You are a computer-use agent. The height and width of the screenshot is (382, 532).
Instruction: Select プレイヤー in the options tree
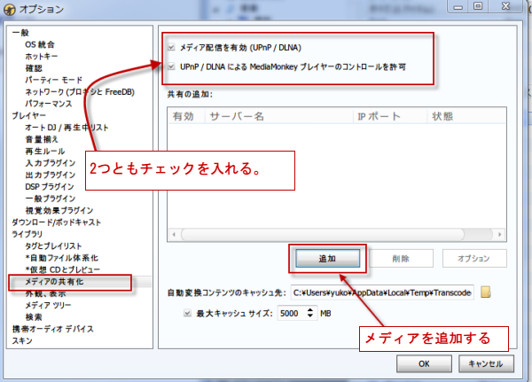click(29, 116)
